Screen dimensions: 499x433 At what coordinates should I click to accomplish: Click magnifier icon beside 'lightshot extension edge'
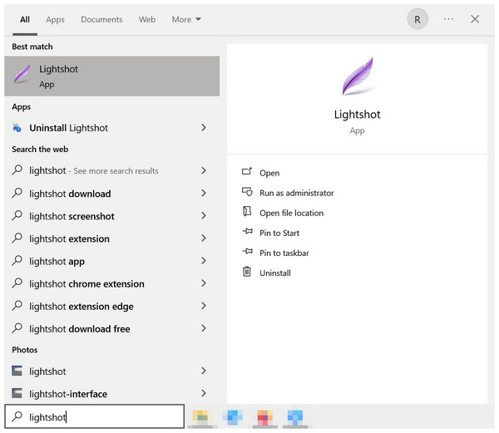point(17,306)
